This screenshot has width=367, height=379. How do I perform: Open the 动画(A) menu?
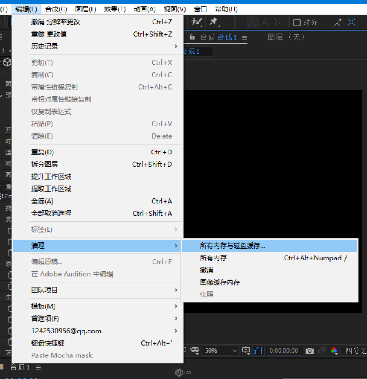pos(144,9)
